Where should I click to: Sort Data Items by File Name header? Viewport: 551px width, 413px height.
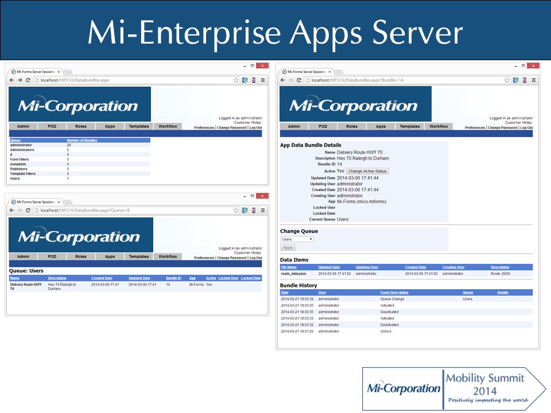click(289, 267)
